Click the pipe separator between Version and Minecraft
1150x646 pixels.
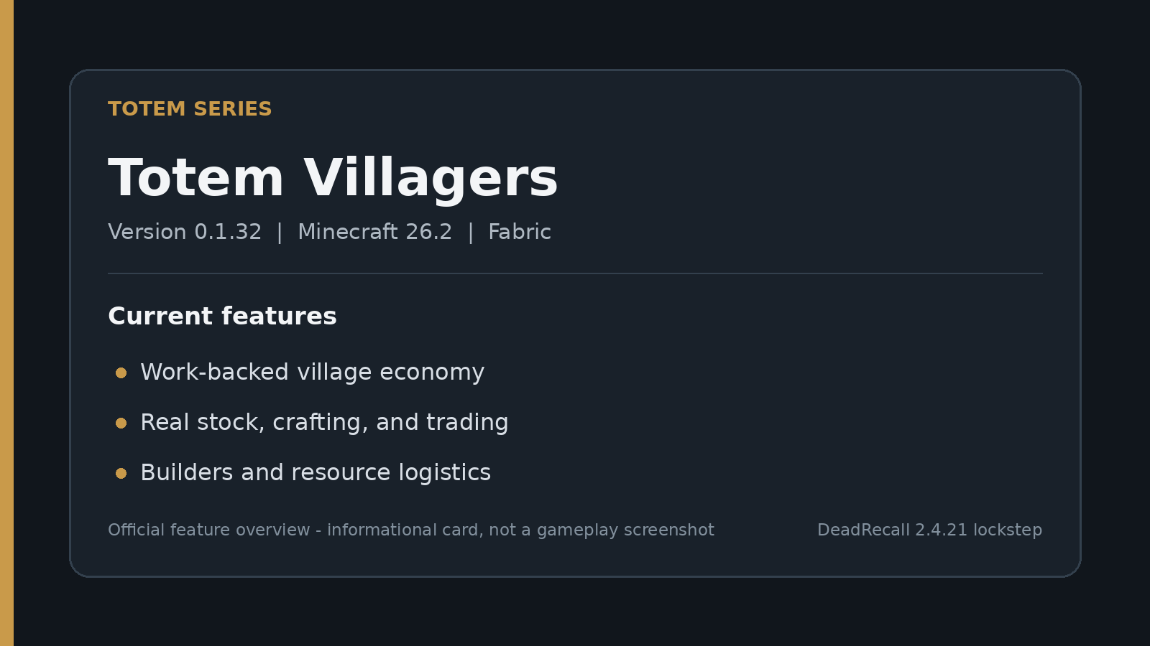[x=280, y=233]
